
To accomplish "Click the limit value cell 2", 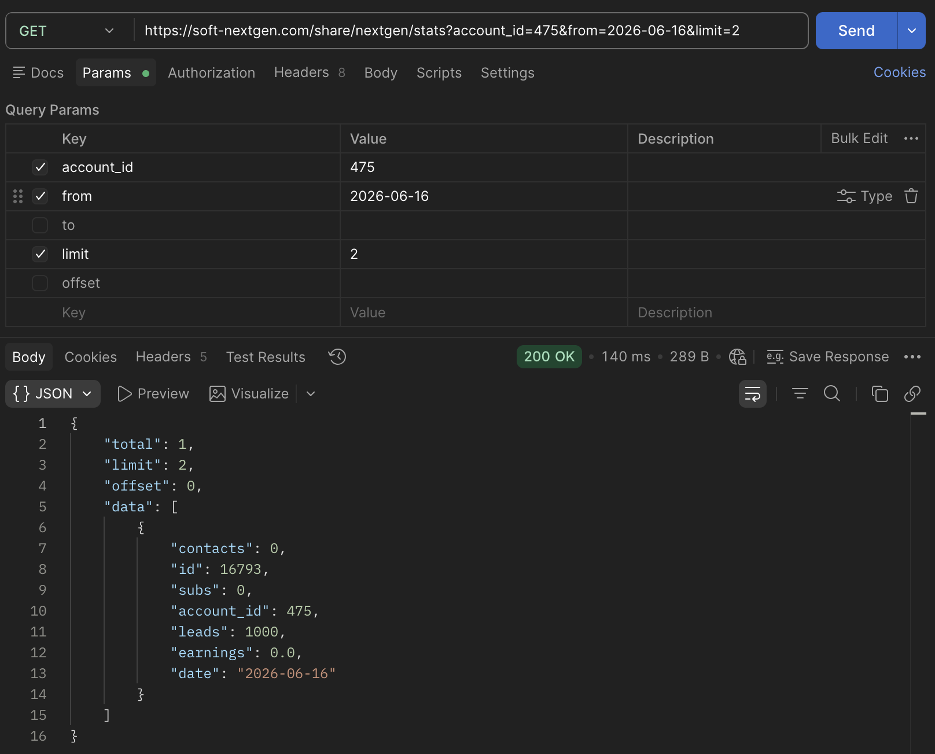I will (x=484, y=254).
